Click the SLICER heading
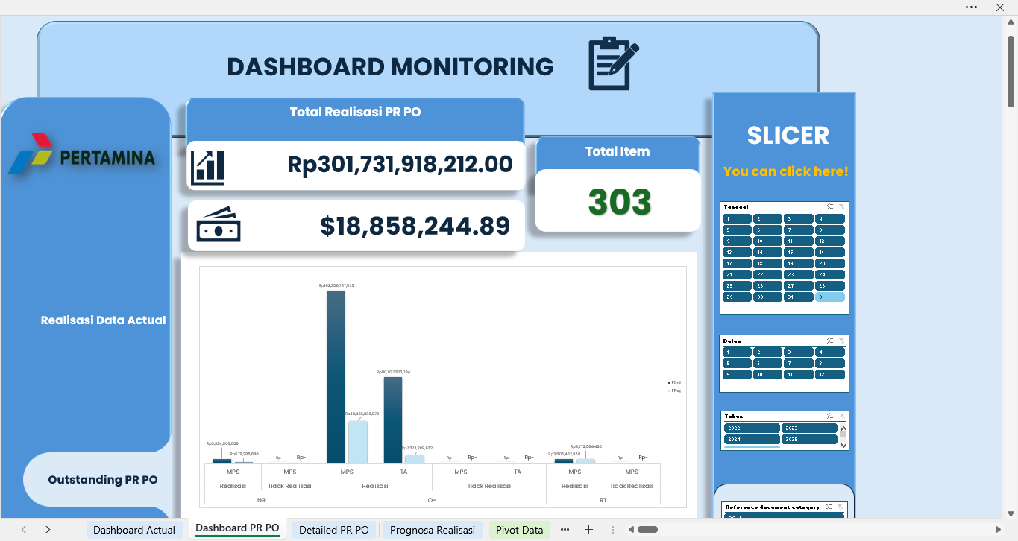The height and width of the screenshot is (541, 1018). point(788,136)
